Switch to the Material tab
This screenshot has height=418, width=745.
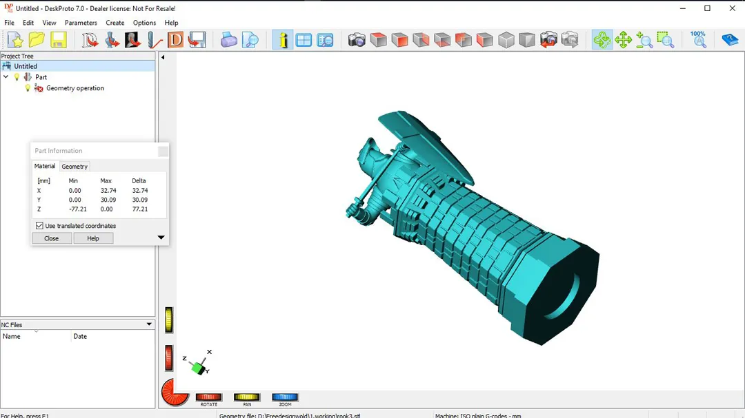point(45,166)
